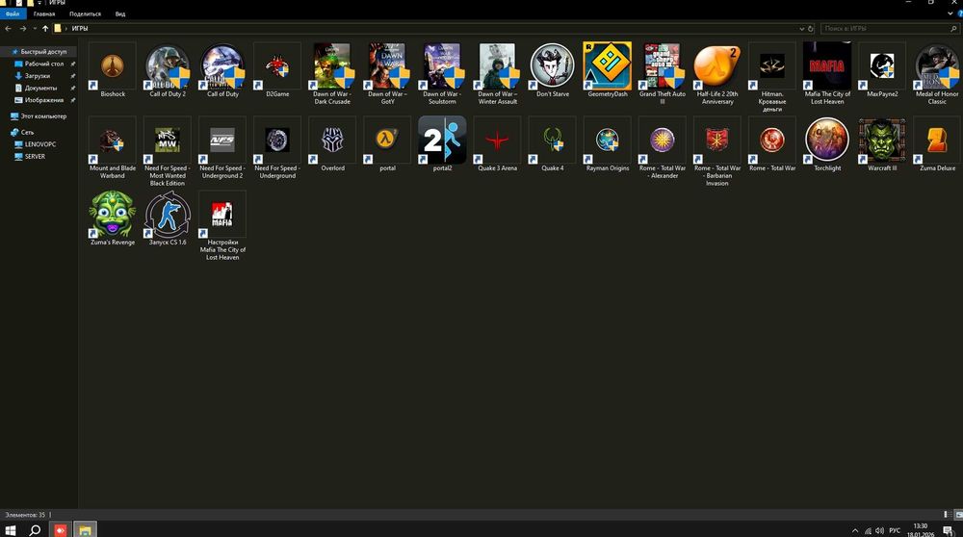The image size is (963, 537).
Task: Switch to details view layout
Action: click(946, 515)
